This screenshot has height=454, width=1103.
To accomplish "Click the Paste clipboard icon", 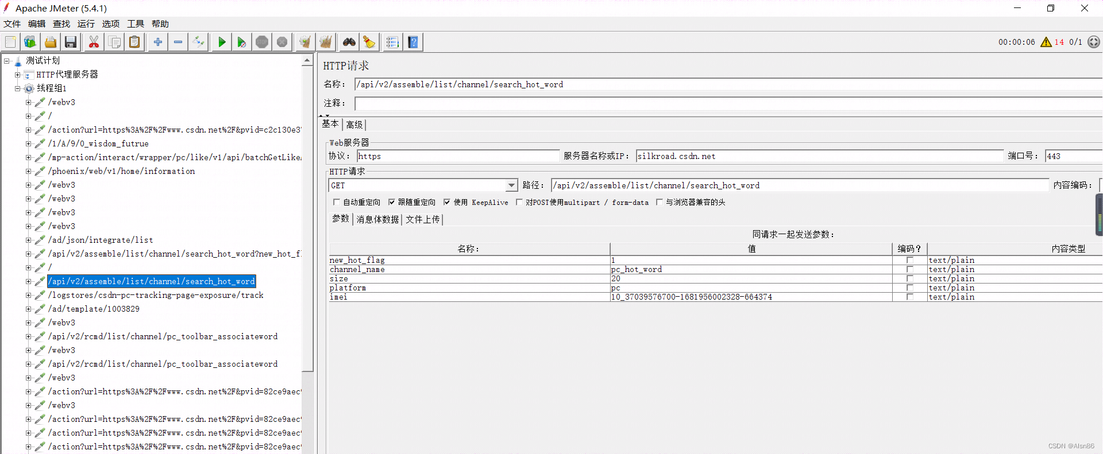I will [x=134, y=42].
